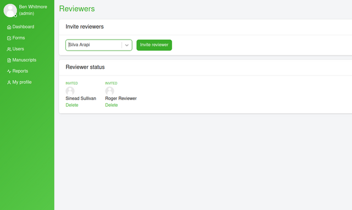Click Roger Reviewer's avatar icon

tap(109, 91)
